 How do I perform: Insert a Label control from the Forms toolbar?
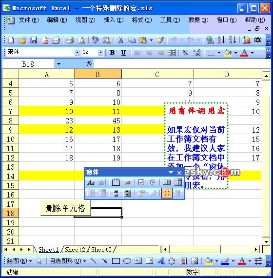[x=91, y=182]
